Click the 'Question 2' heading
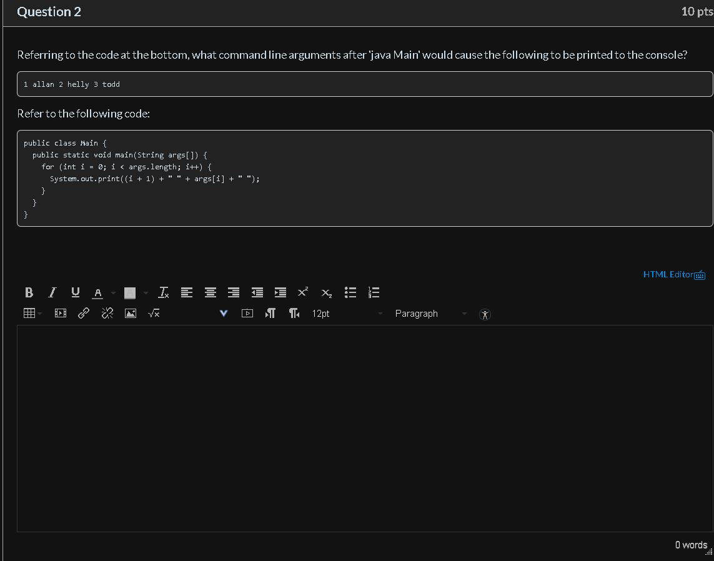Viewport: 714px width, 561px height. (x=49, y=12)
